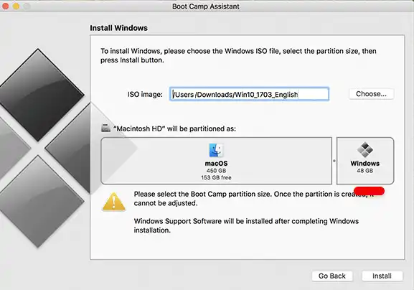Viewport: 414px width, 290px height.
Task: Click the Finder face icon in macOS partition
Action: (x=216, y=150)
